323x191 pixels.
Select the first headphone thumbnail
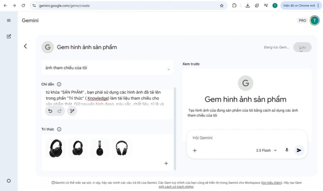56,148
